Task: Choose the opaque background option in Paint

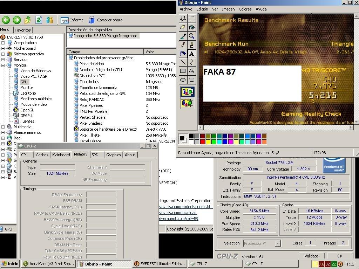Action: (188, 92)
